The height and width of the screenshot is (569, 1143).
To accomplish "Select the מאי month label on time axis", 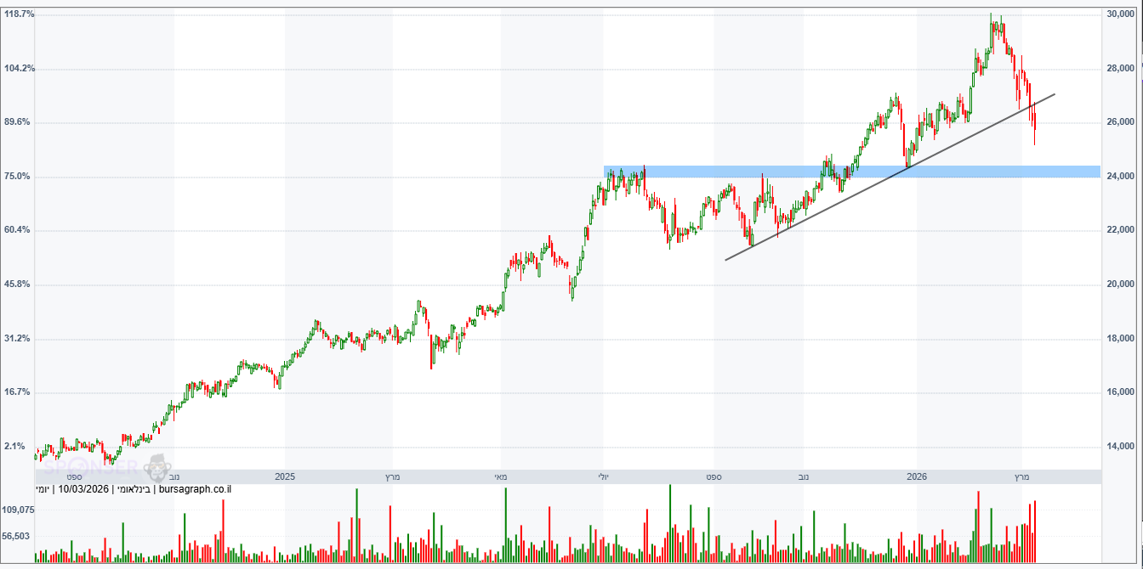I will [x=500, y=477].
